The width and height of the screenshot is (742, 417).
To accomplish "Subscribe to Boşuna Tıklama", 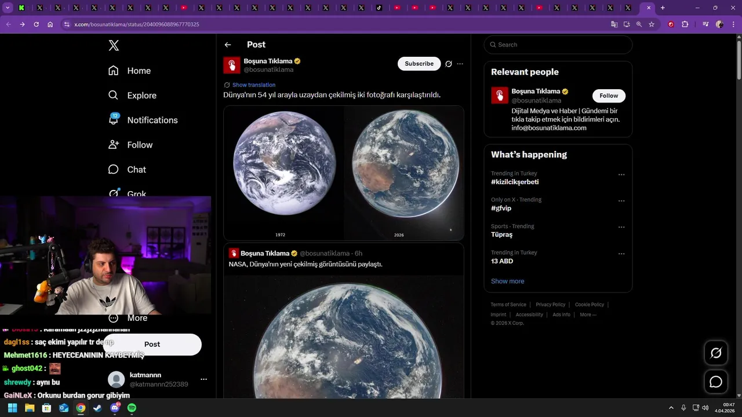I will (x=419, y=64).
